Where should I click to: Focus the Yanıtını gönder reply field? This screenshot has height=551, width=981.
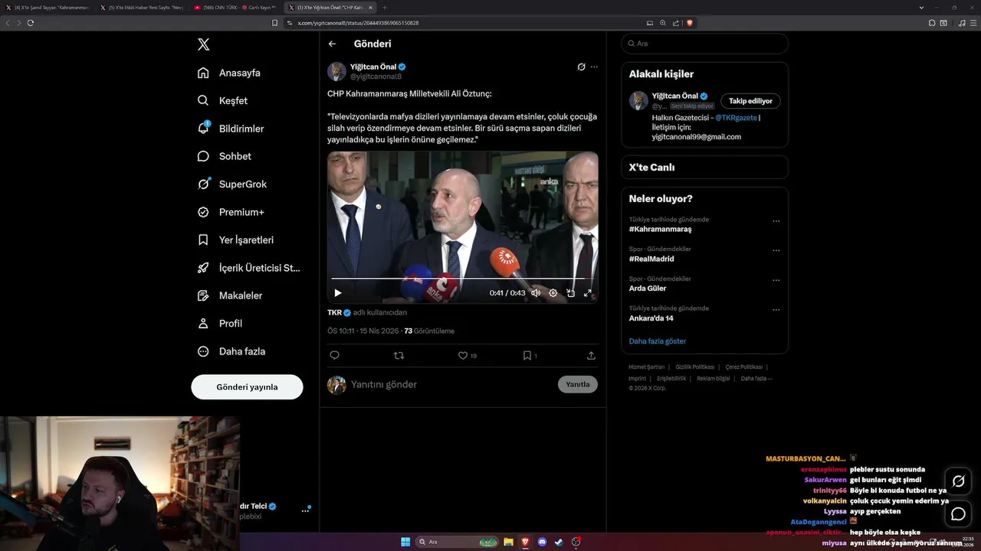pyautogui.click(x=449, y=384)
